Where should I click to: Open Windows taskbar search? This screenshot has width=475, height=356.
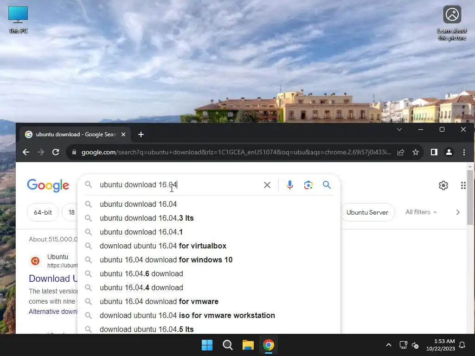[x=227, y=345]
